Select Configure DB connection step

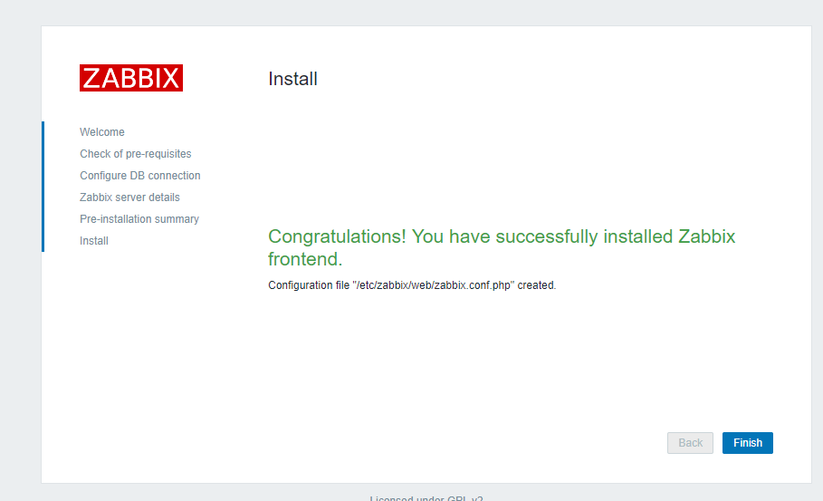[140, 176]
